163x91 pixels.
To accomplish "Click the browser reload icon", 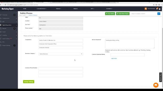I will tap(5, 5).
